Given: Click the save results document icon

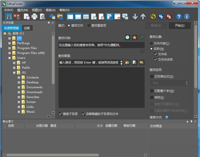Looking at the screenshot, I should click(x=27, y=17).
